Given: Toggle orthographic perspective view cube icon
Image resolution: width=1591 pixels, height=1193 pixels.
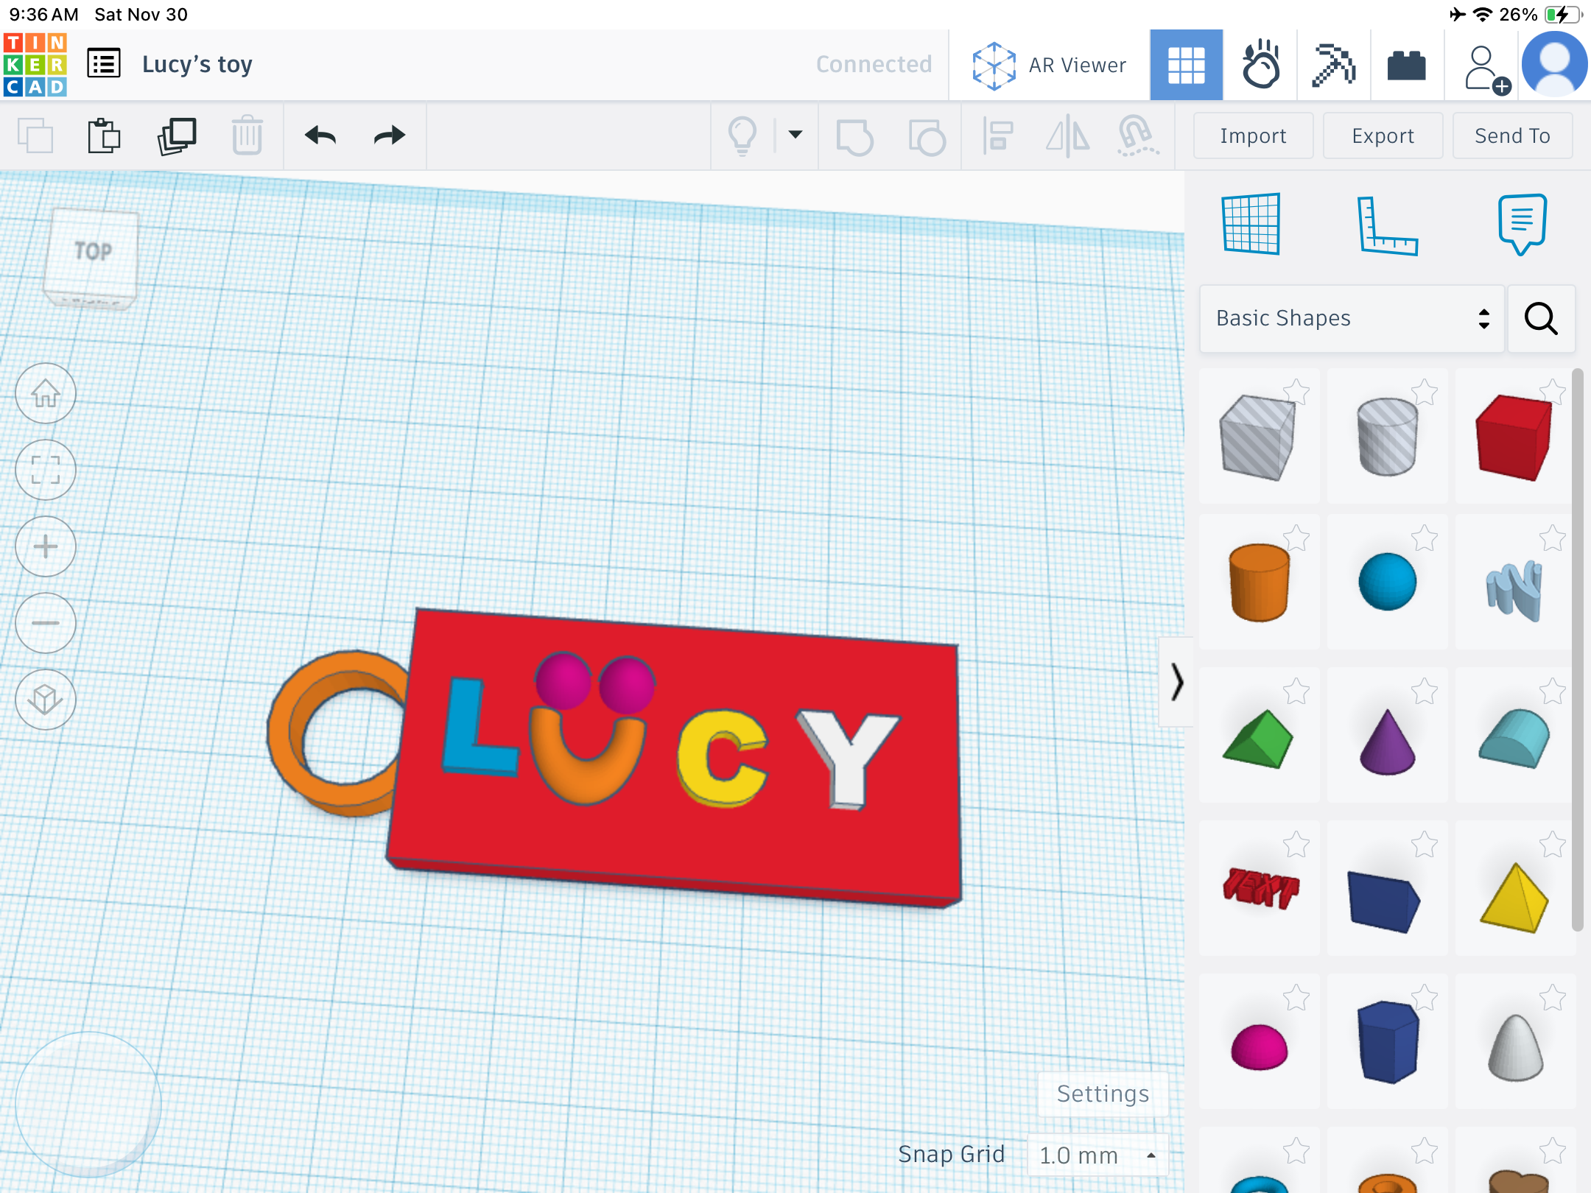Looking at the screenshot, I should coord(46,700).
